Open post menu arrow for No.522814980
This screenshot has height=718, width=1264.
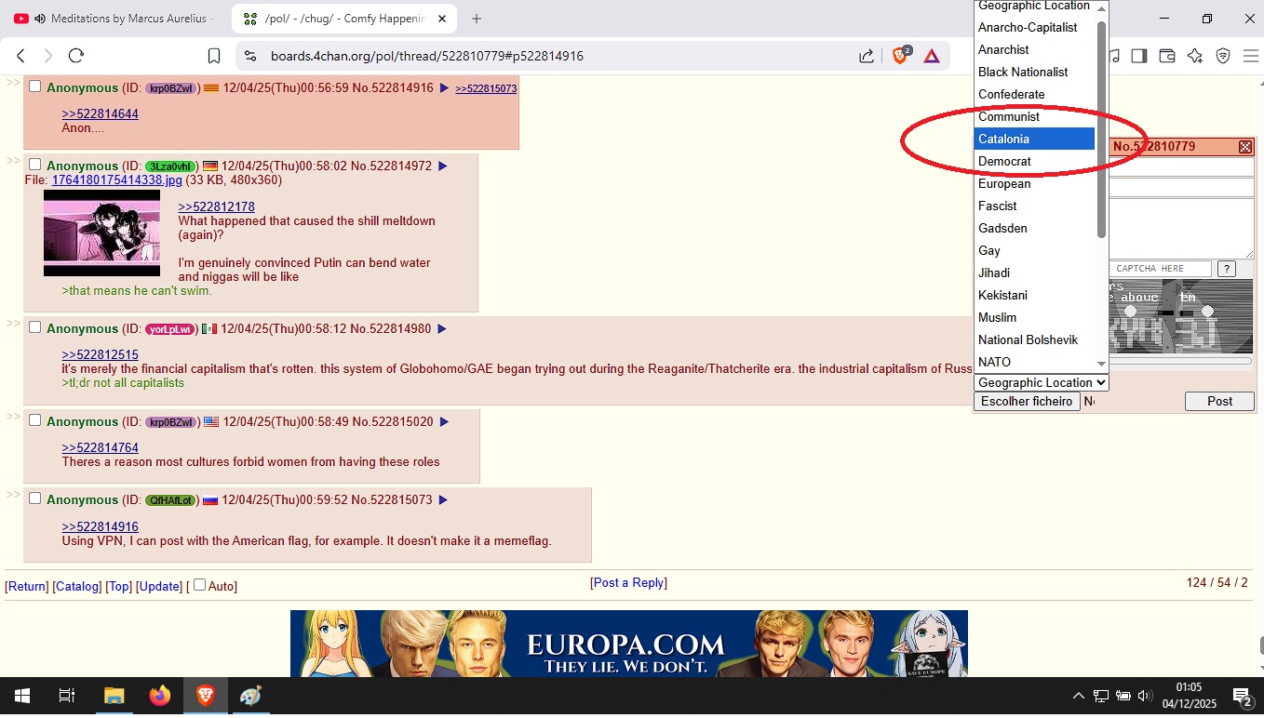442,328
